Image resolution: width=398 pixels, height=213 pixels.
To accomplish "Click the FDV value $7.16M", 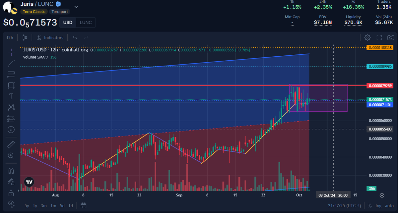I will coord(323,23).
